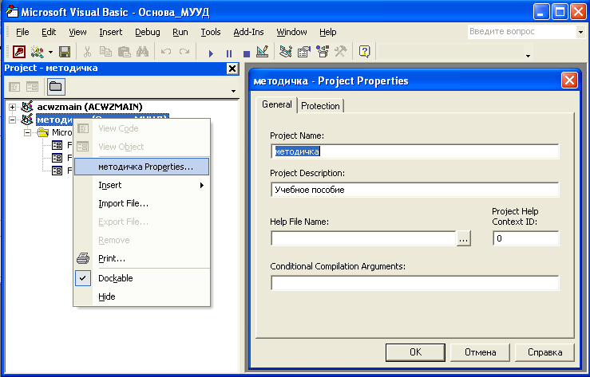
Task: Open the Run menu
Action: point(180,33)
